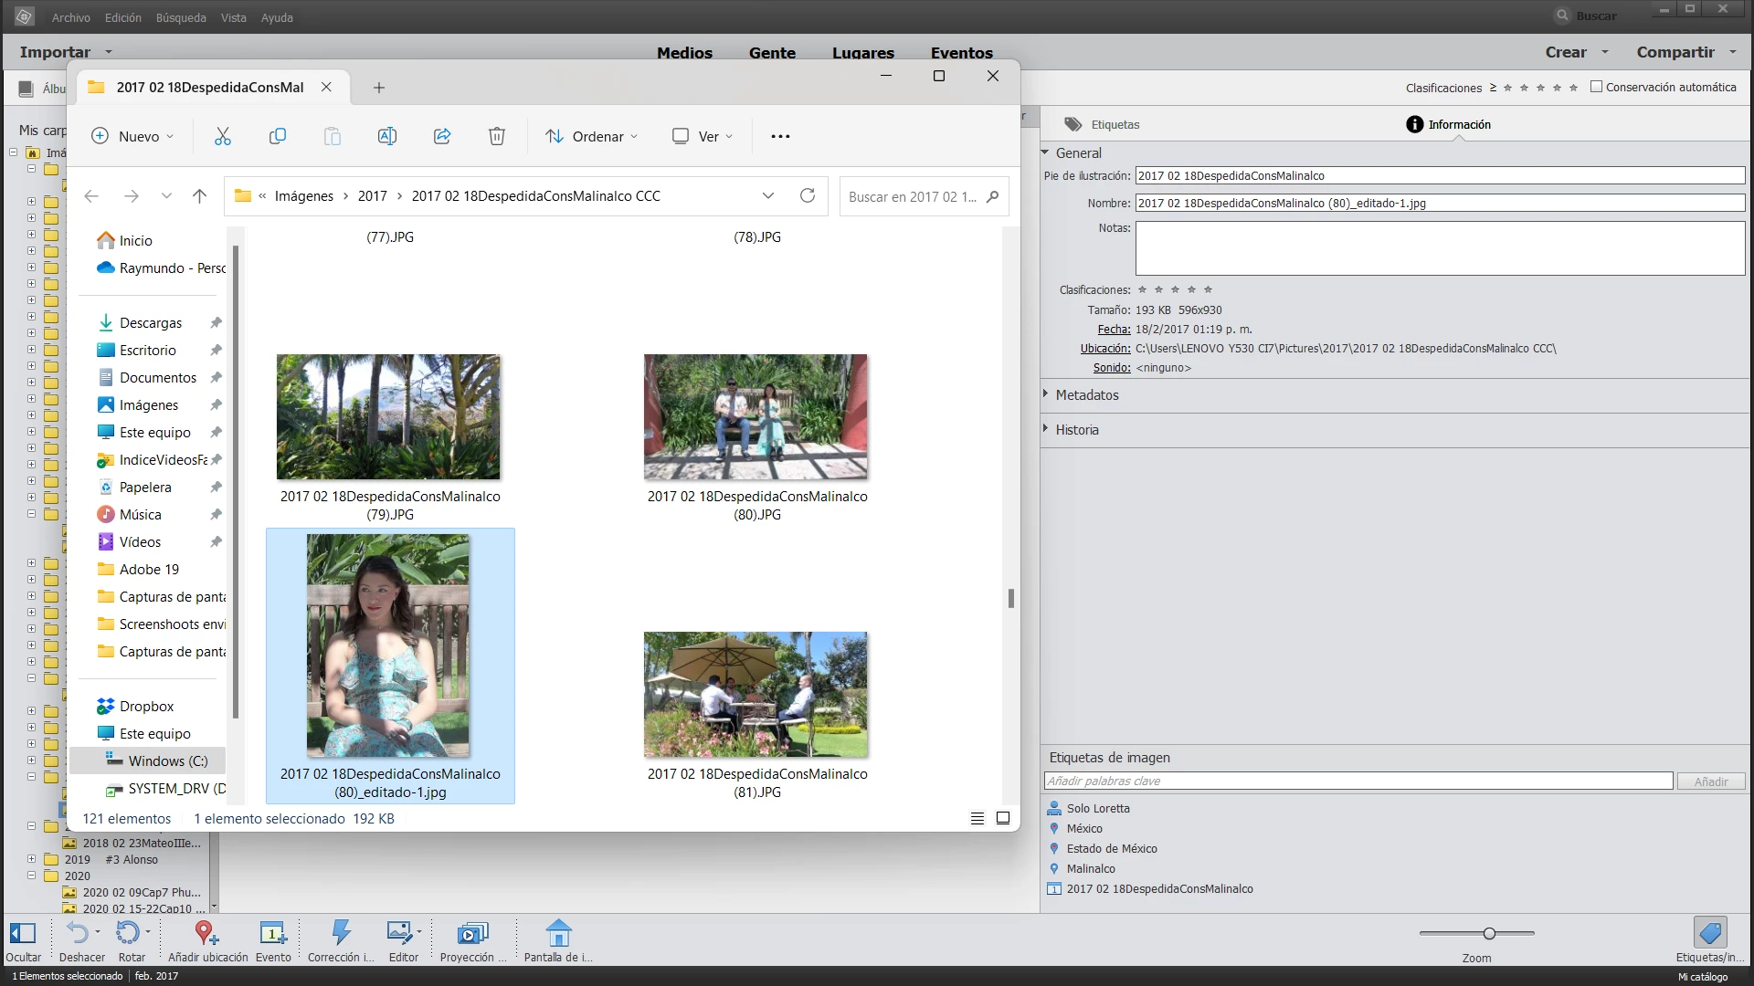This screenshot has height=986, width=1754.
Task: Click the Etiquetas/info tag icon
Action: (1709, 933)
